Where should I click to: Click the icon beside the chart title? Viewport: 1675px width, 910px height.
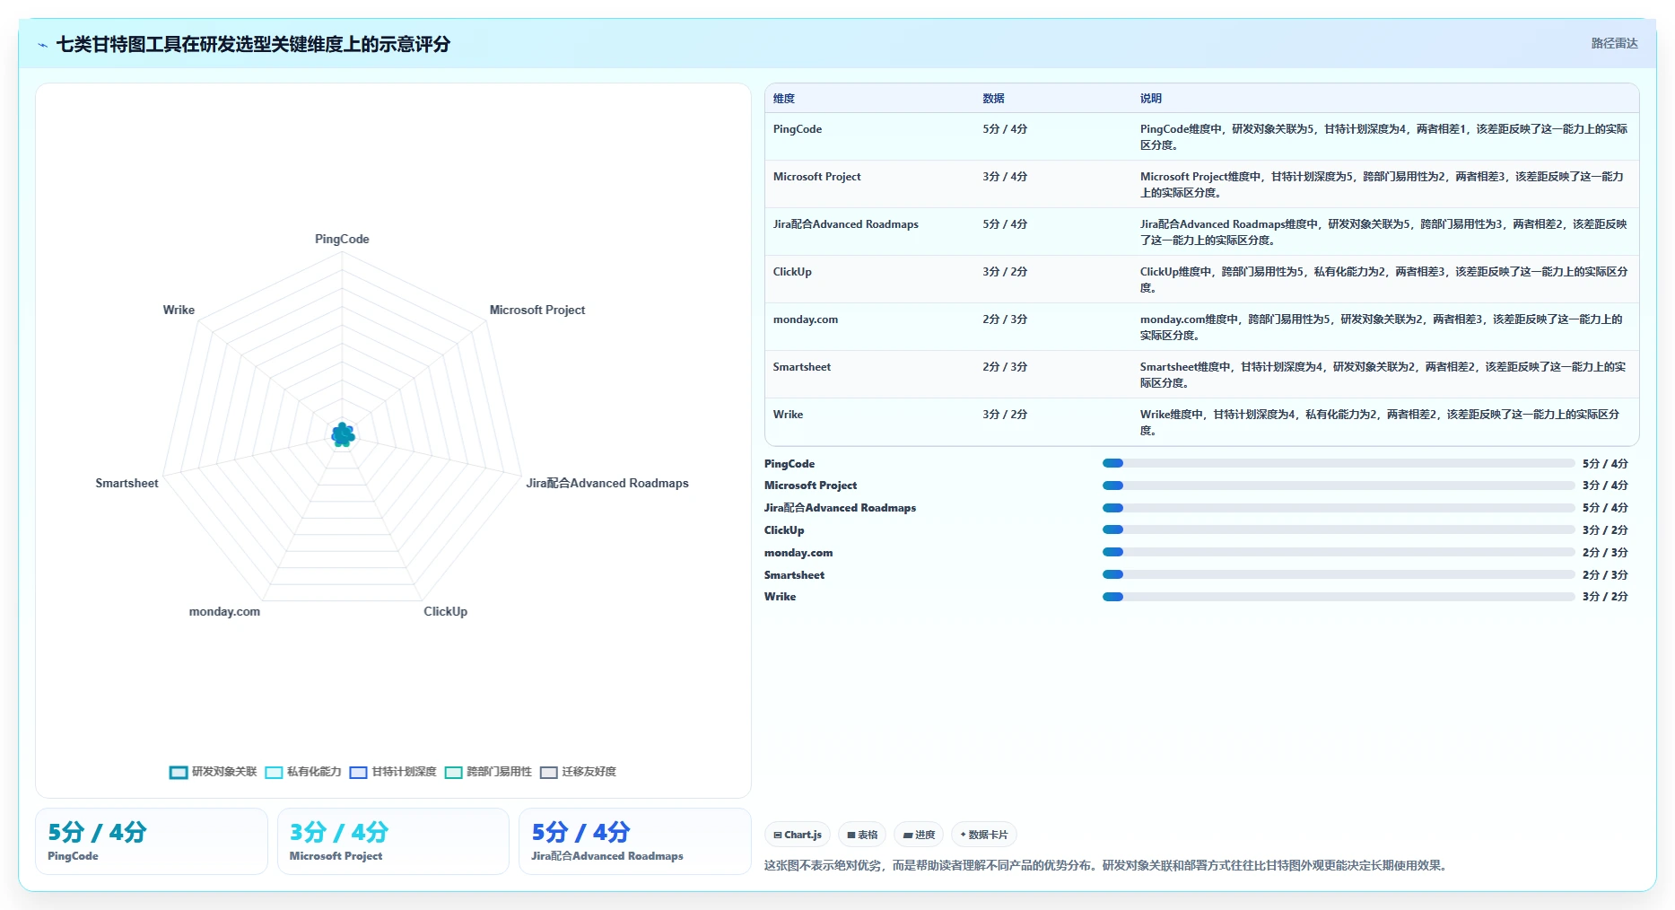pyautogui.click(x=42, y=45)
